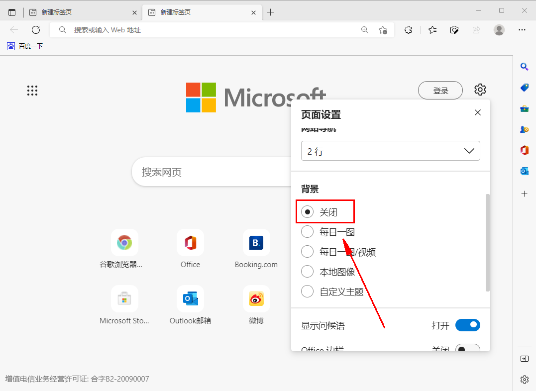Select the 每日一图 background option
The height and width of the screenshot is (391, 536).
point(307,231)
